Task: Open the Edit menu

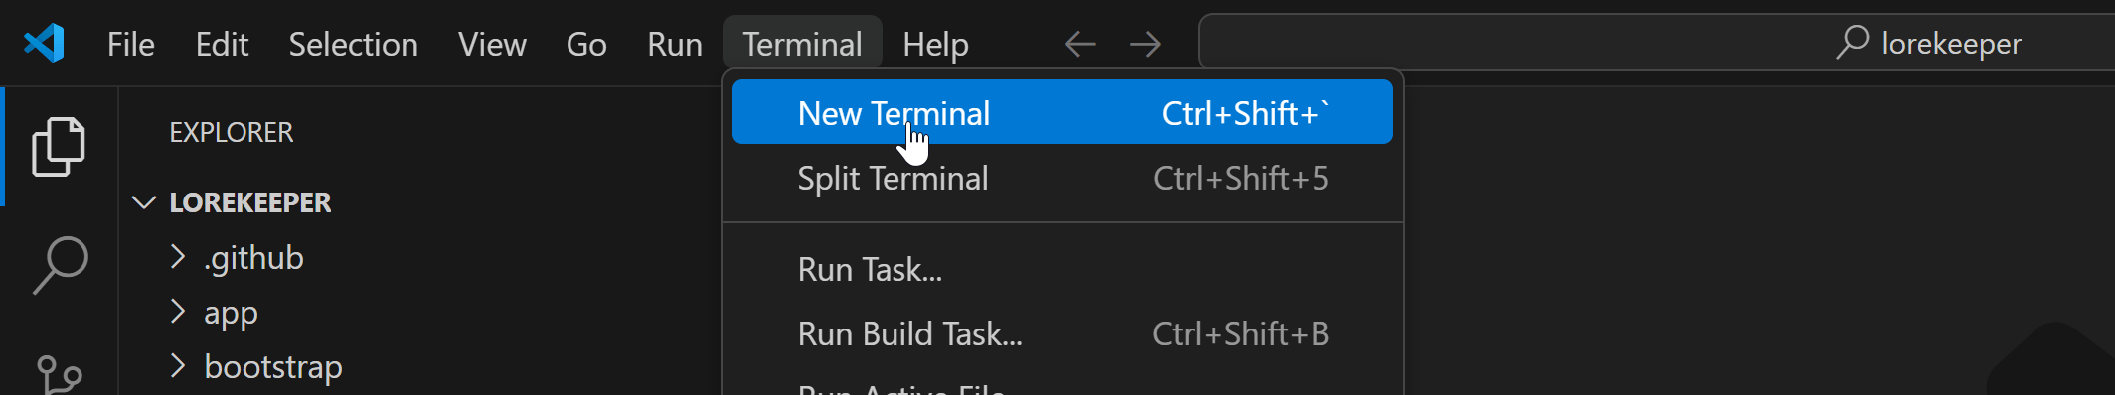Action: [x=222, y=44]
